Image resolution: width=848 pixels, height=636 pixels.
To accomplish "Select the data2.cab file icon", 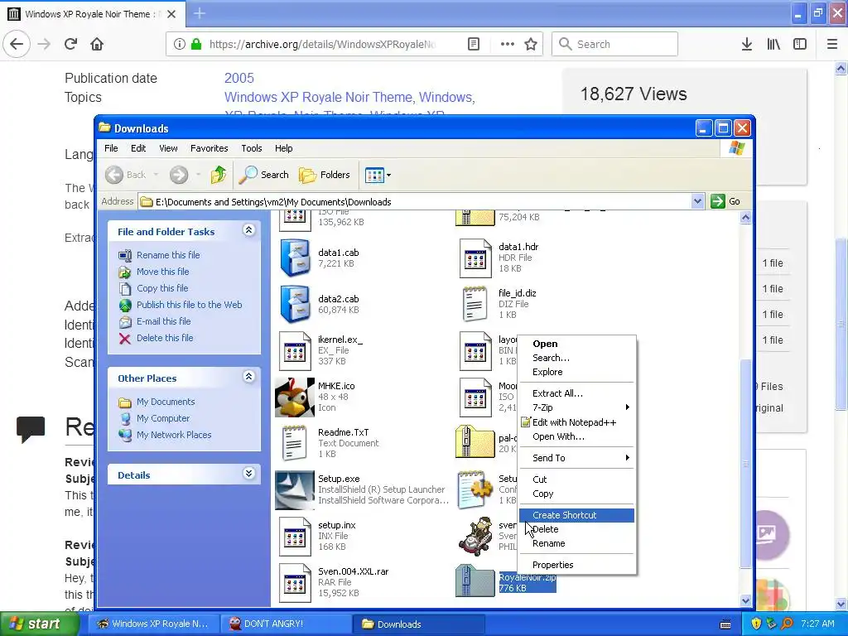I will 295,304.
